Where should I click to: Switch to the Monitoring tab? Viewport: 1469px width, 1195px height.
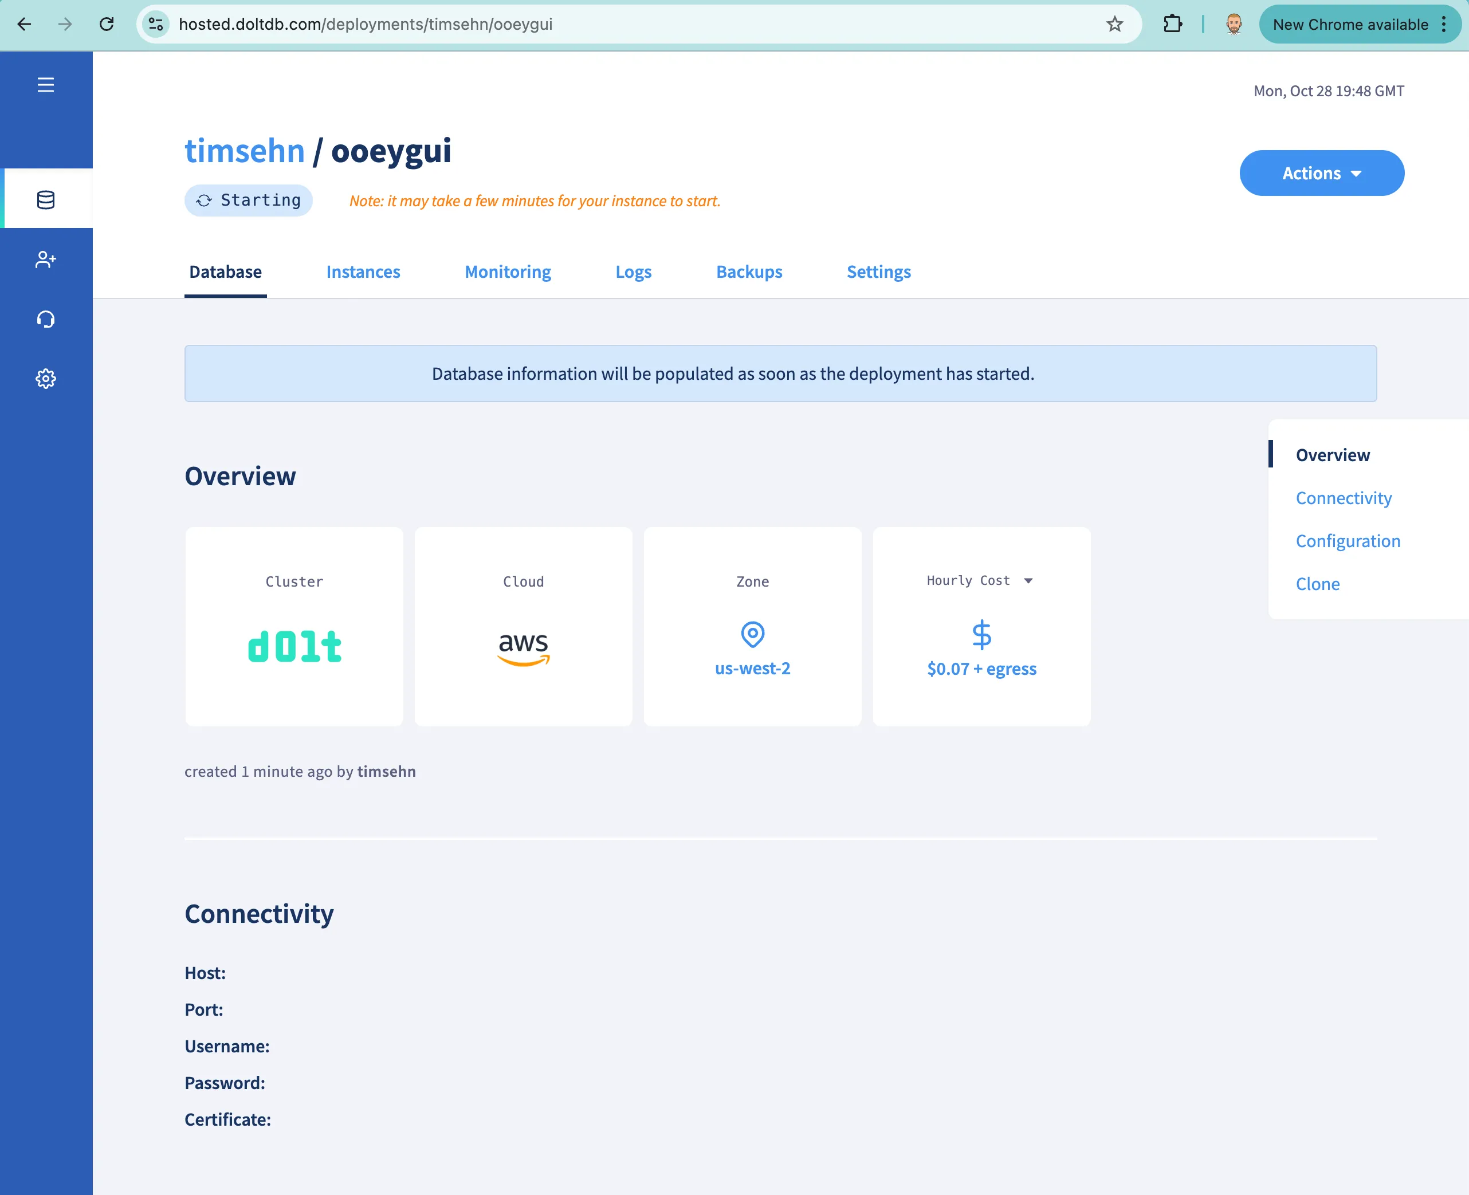pyautogui.click(x=508, y=272)
